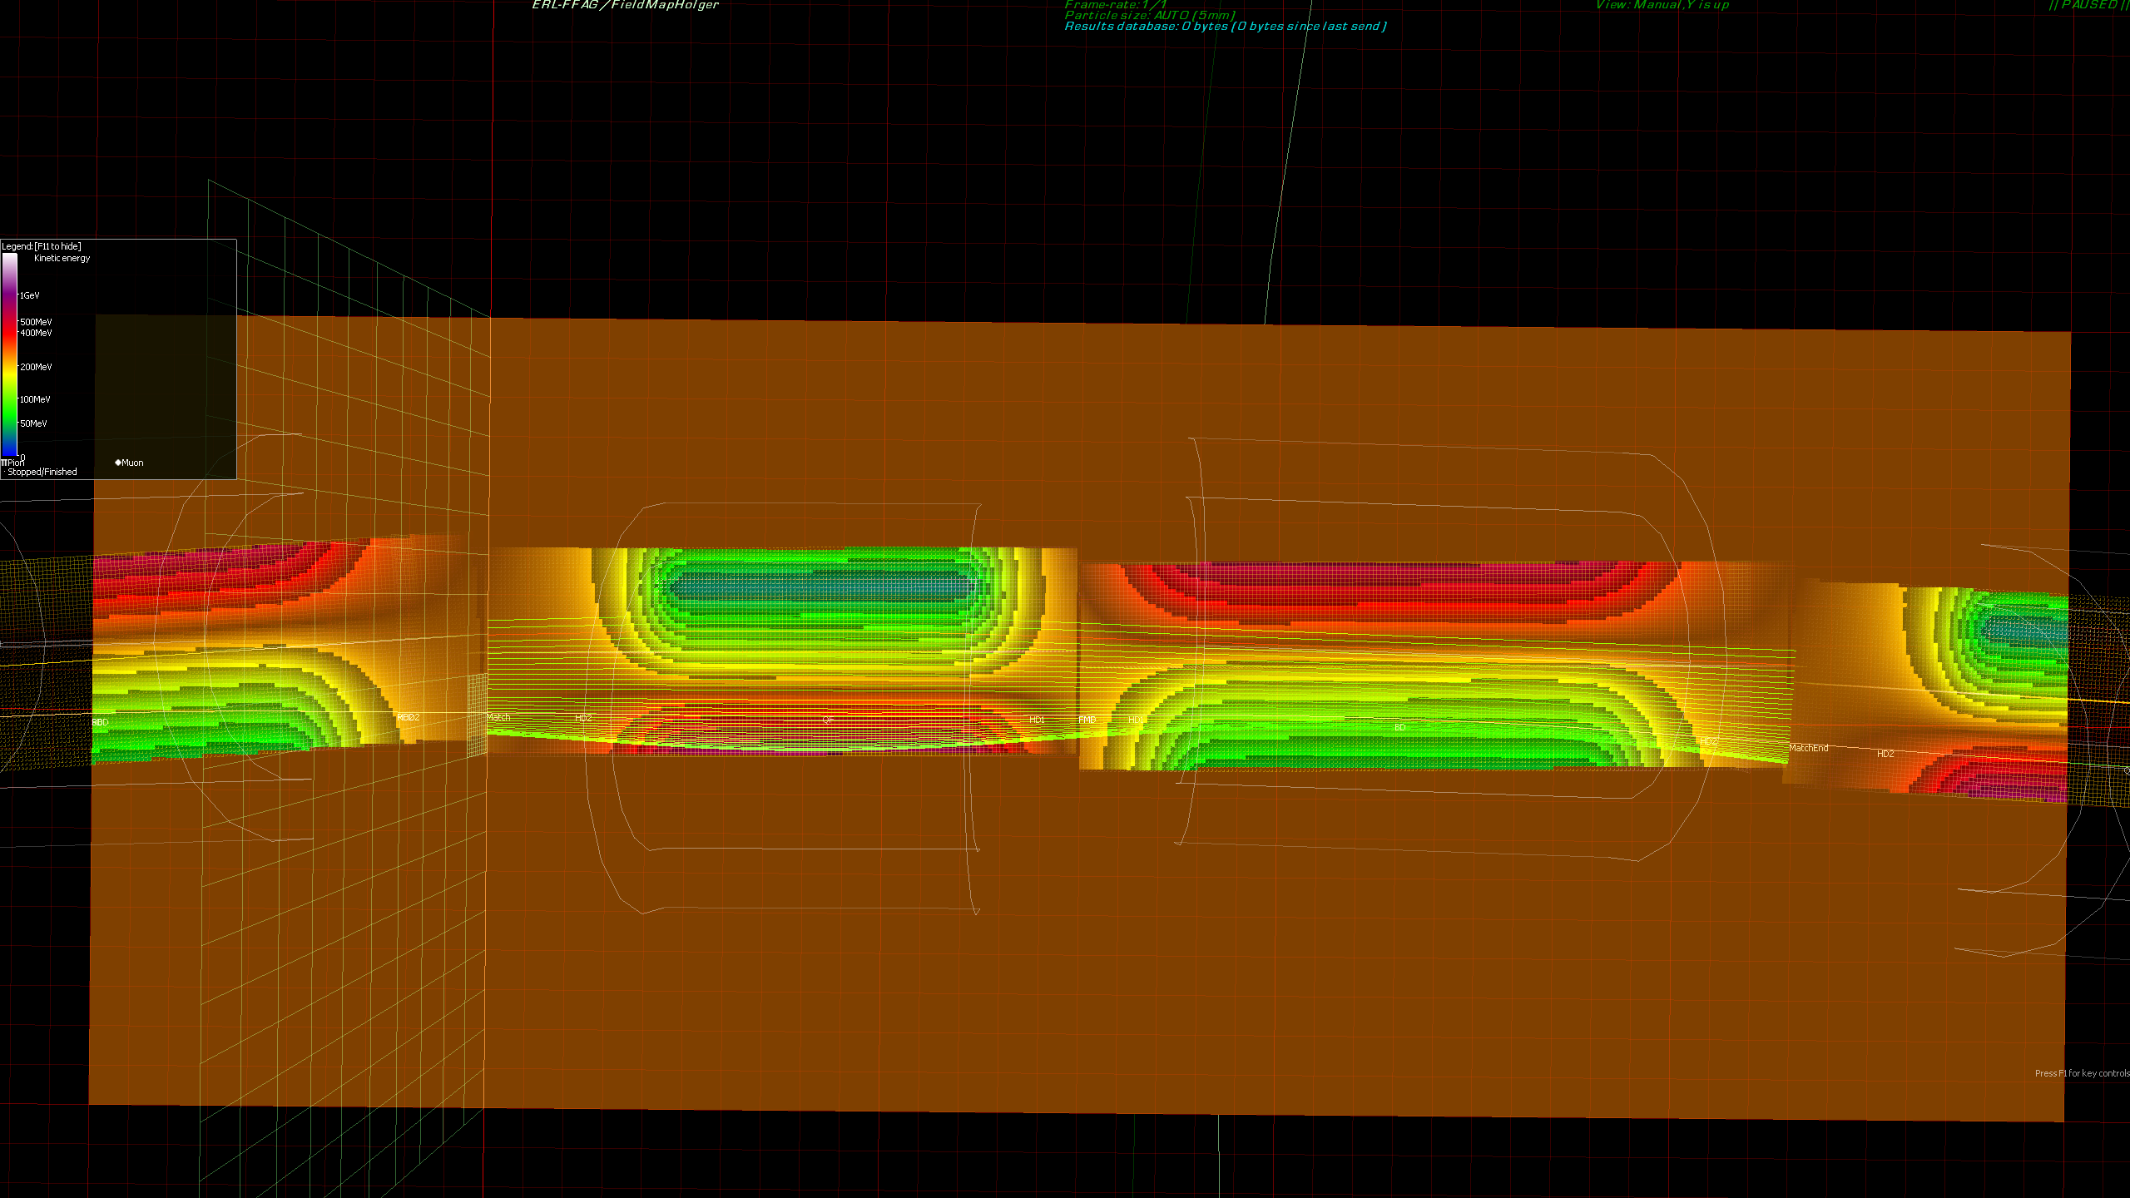Screen dimensions: 2130x1198
Task: Click the 'Particle size: AUTO (5mm)' status text
Action: click(x=1150, y=16)
